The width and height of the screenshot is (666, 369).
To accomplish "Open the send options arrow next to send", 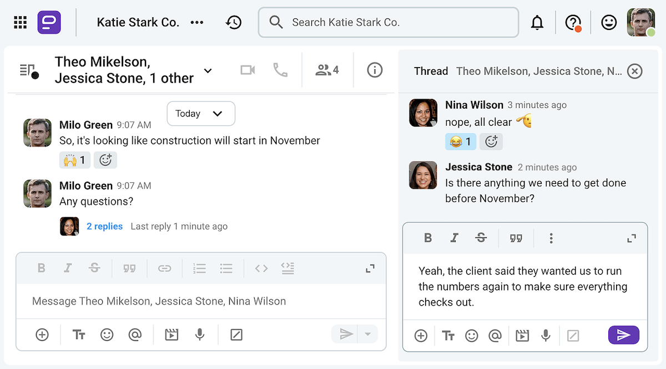I will click(367, 334).
